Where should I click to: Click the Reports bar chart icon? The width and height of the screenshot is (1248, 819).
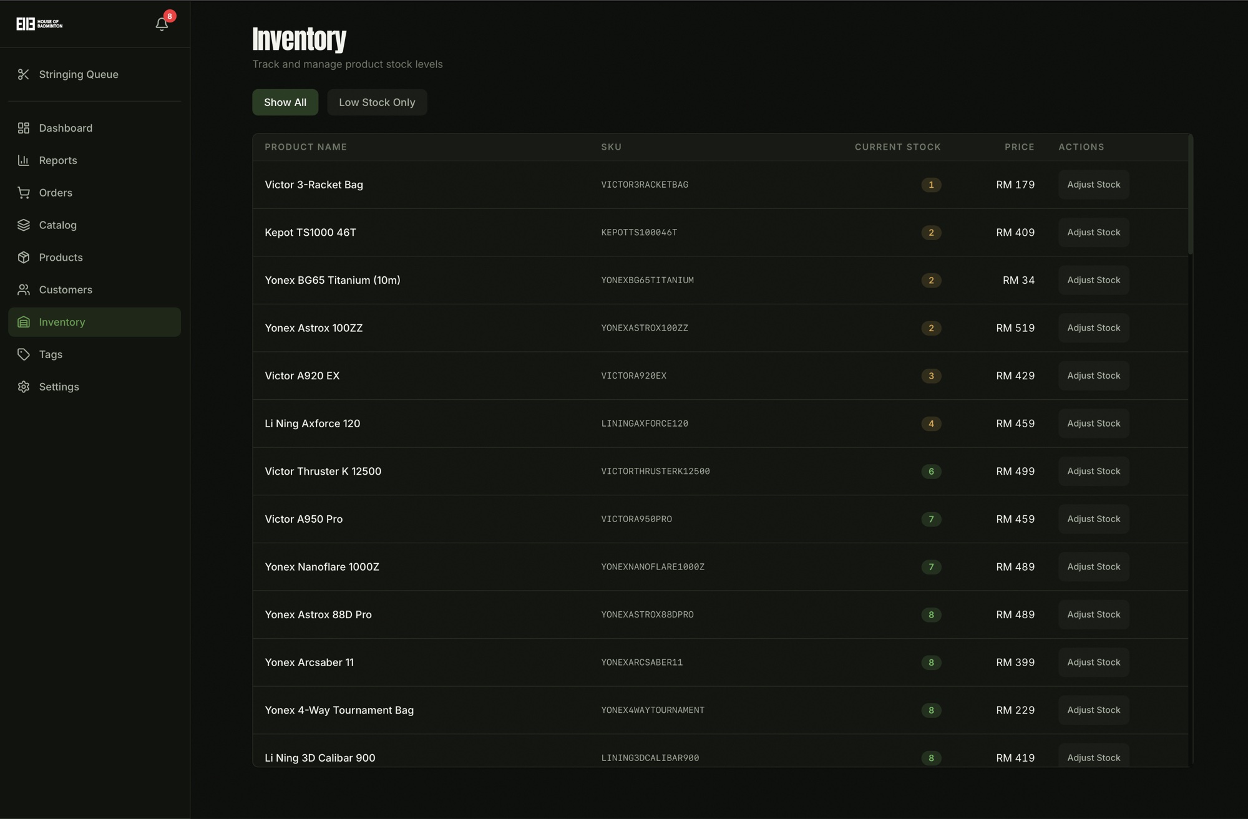coord(24,160)
